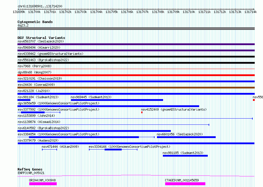The height and width of the screenshot is (187, 263).
Task: Open the nsv7968 (Perry2008) variant label
Action: pos(35,66)
